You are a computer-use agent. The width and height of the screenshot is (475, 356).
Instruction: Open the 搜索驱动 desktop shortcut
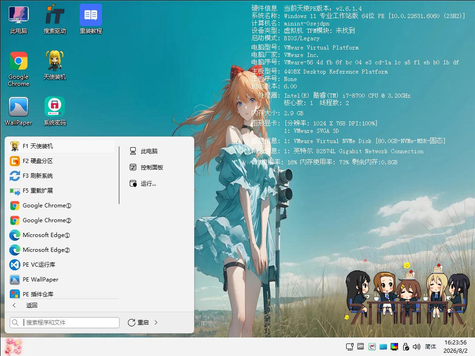pos(55,20)
